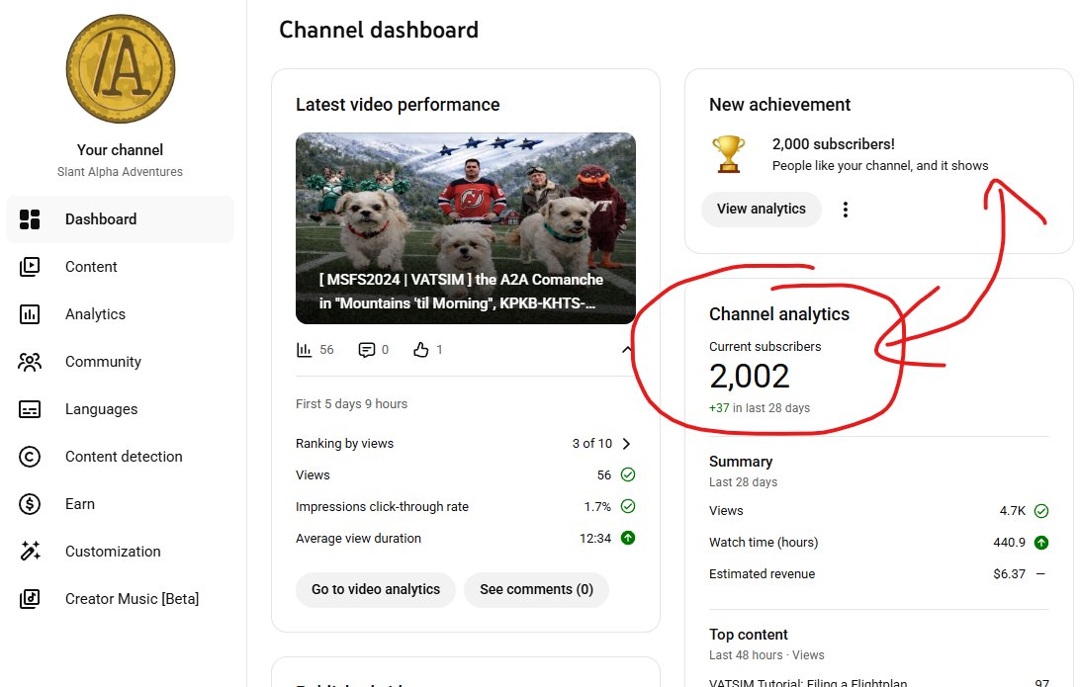
Task: Click the 12:34 average view duration value
Action: pyautogui.click(x=595, y=538)
